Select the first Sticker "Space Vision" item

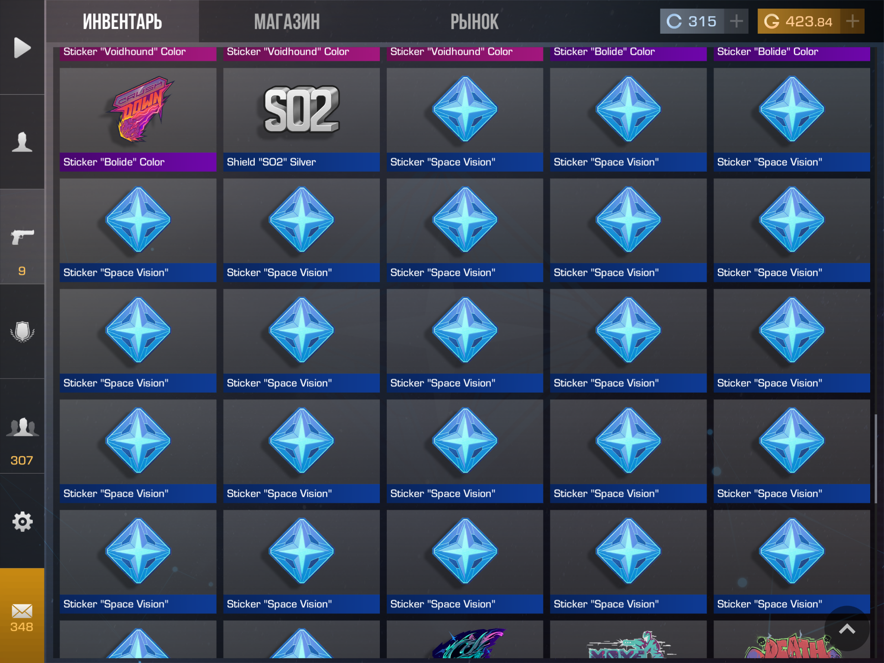tap(465, 120)
